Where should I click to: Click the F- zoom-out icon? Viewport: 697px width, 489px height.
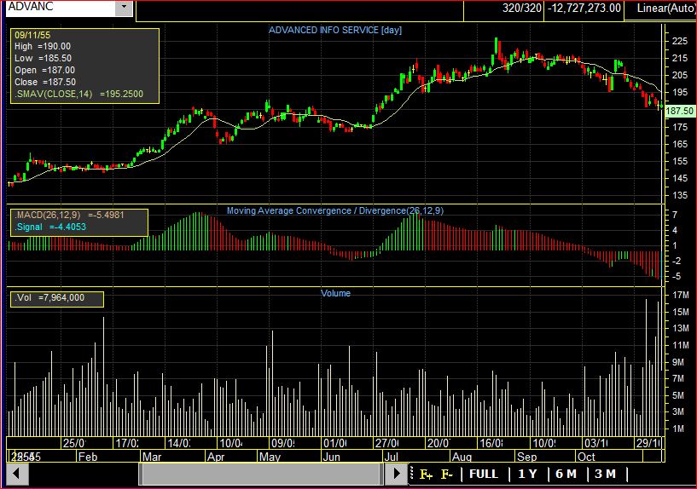point(447,475)
